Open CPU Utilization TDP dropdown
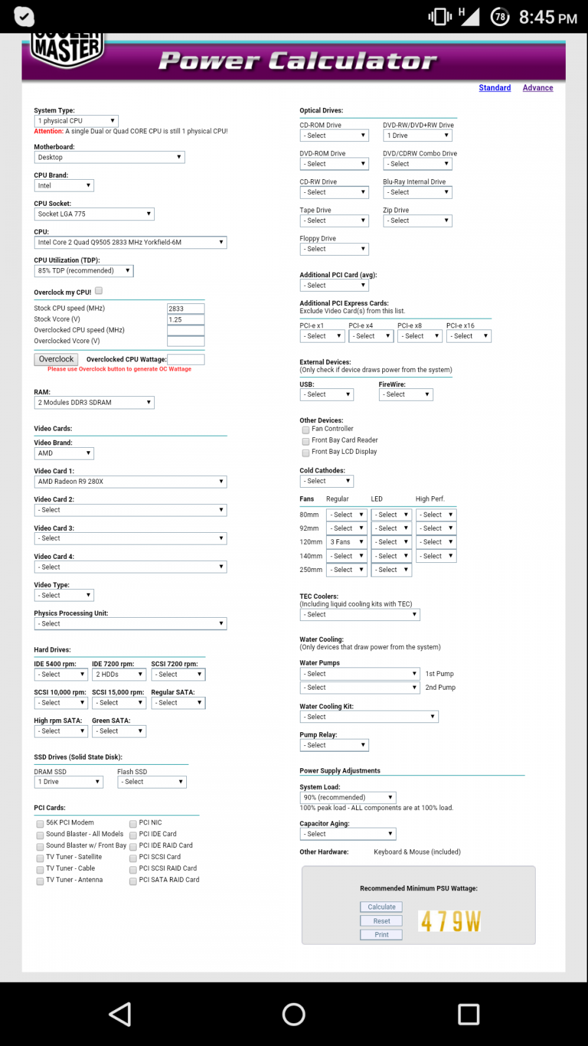Image resolution: width=588 pixels, height=1046 pixels. point(84,271)
